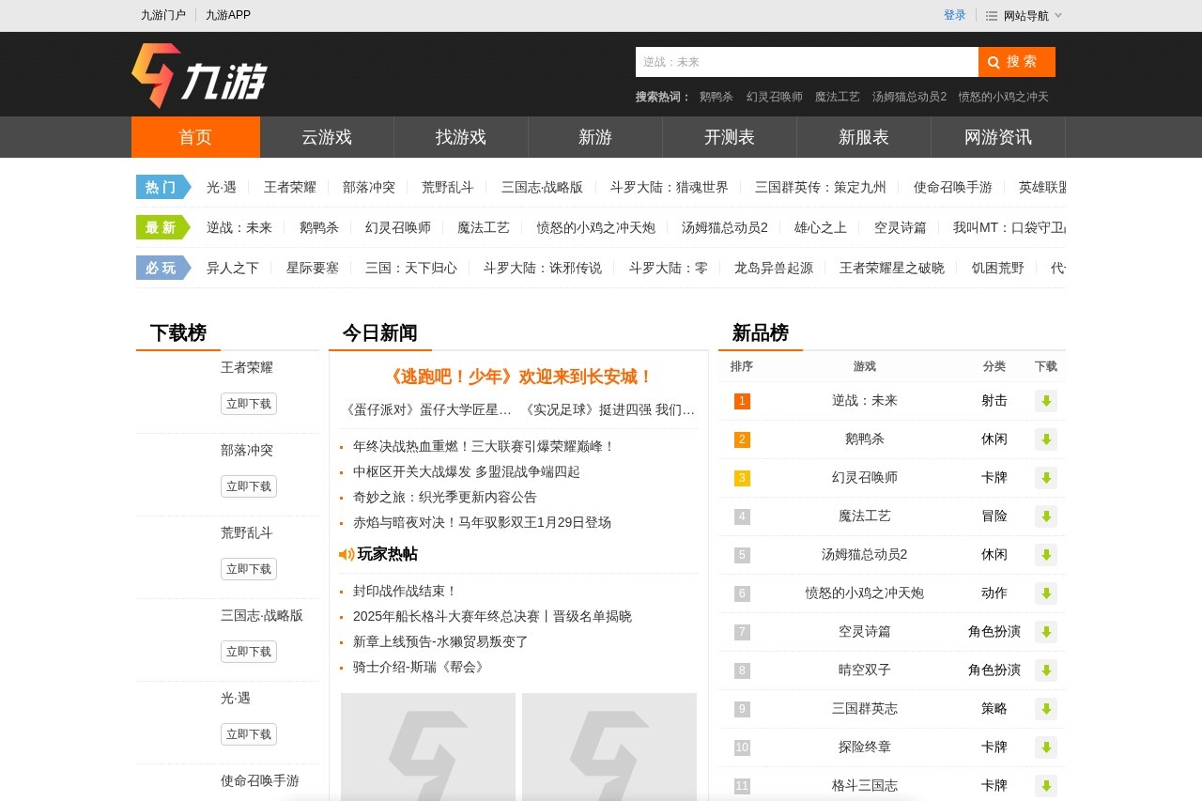The width and height of the screenshot is (1202, 801).
Task: Click download arrow for 愤怒的小鸡之冲天炮 row
Action: [x=1046, y=593]
